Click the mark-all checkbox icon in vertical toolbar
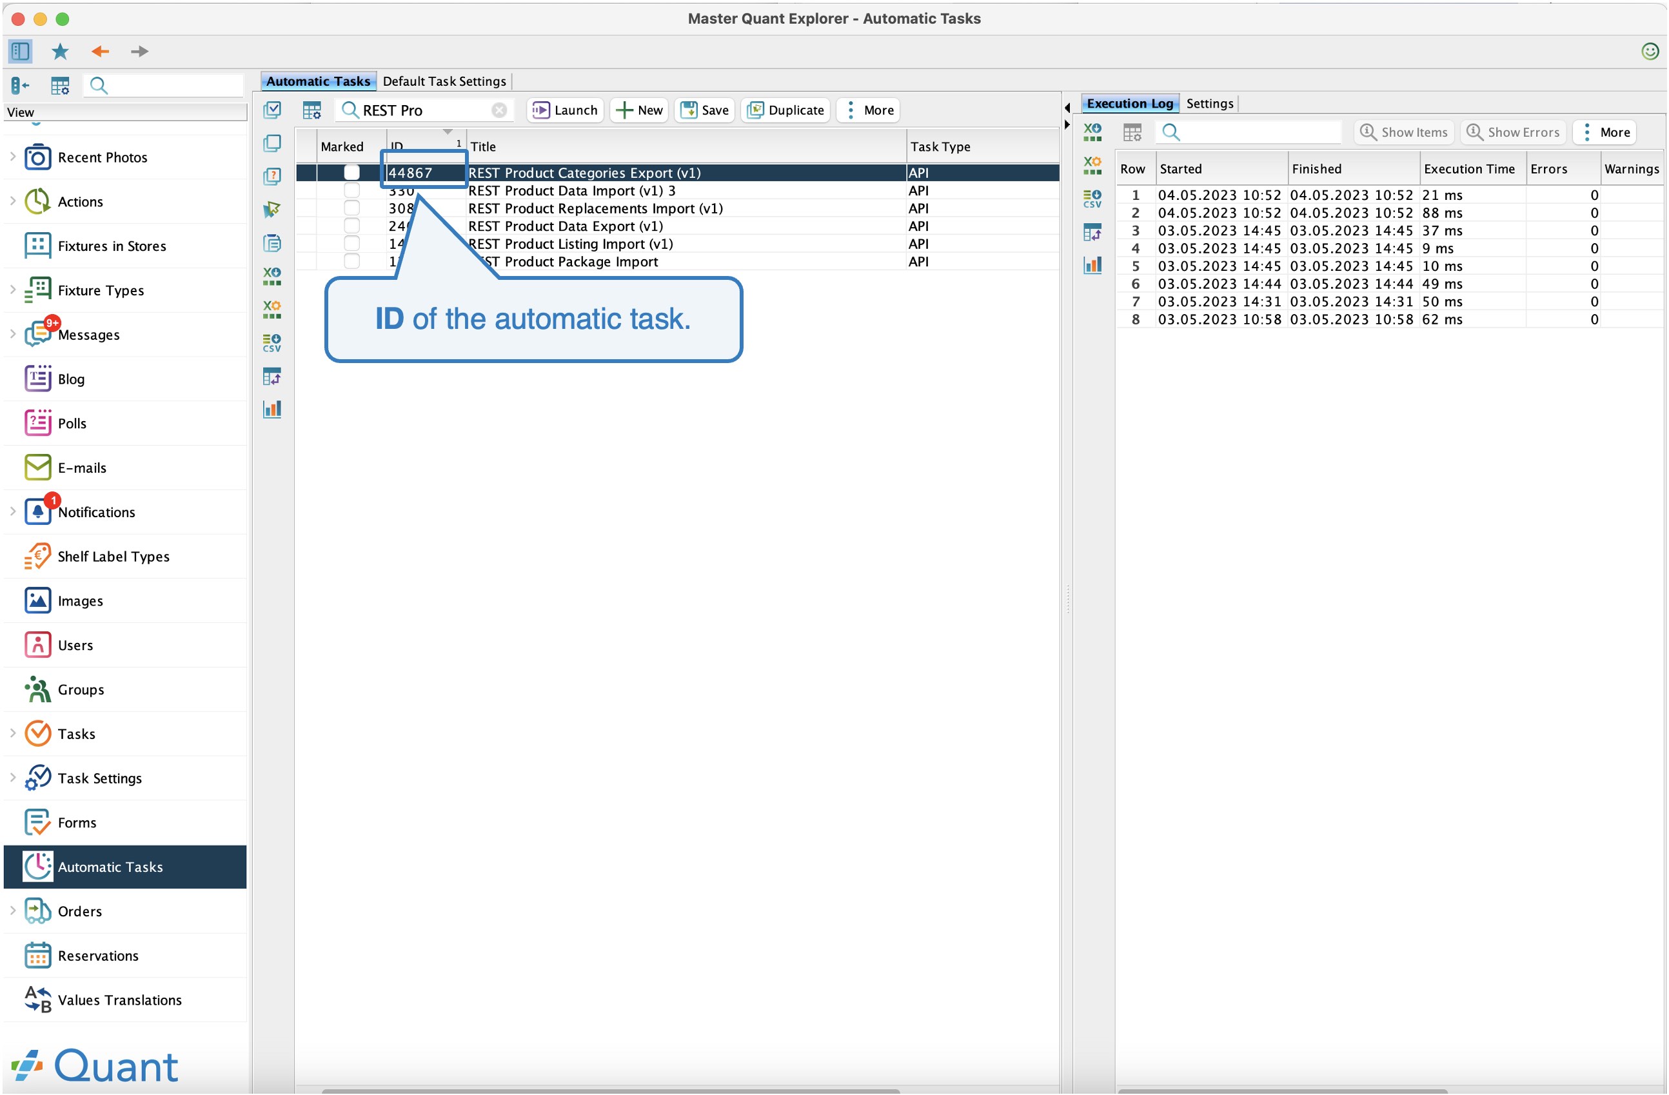This screenshot has height=1095, width=1669. [272, 110]
